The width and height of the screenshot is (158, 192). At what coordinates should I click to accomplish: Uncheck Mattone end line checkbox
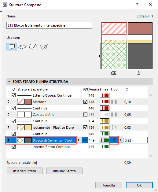[85, 102]
